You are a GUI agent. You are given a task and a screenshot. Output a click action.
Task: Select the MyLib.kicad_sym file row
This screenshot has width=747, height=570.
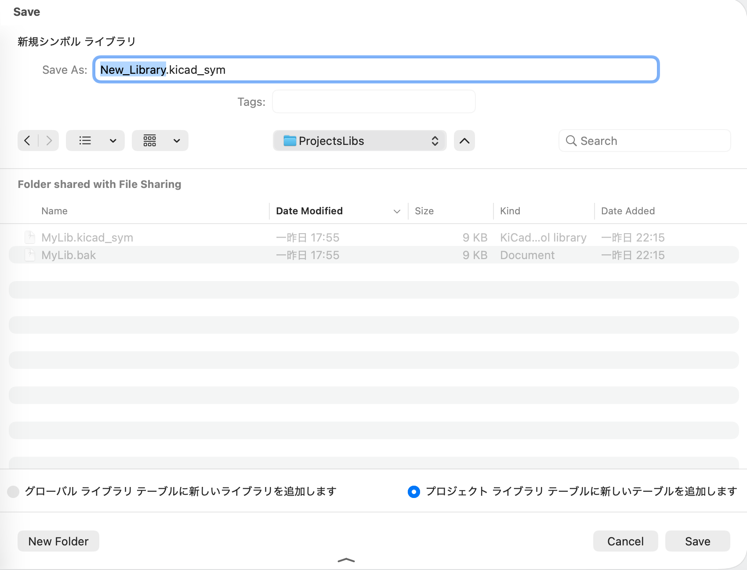(x=373, y=238)
